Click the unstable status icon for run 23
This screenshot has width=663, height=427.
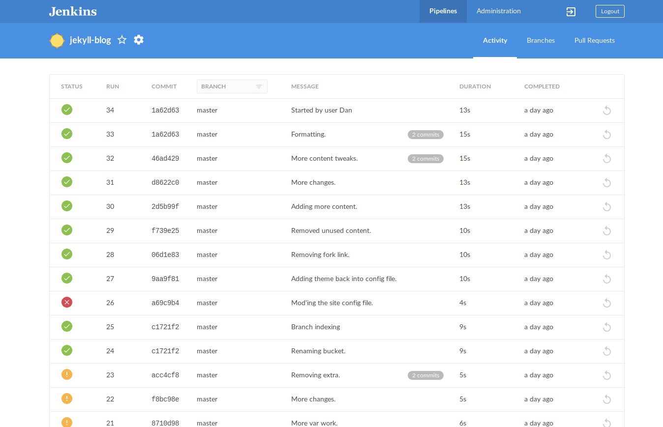pos(67,375)
